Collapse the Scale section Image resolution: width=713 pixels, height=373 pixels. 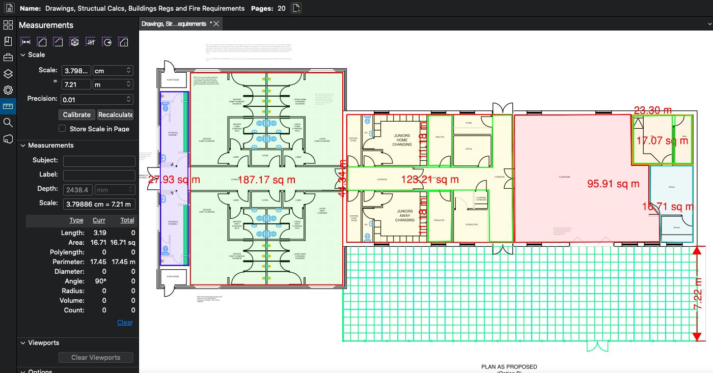pos(23,55)
